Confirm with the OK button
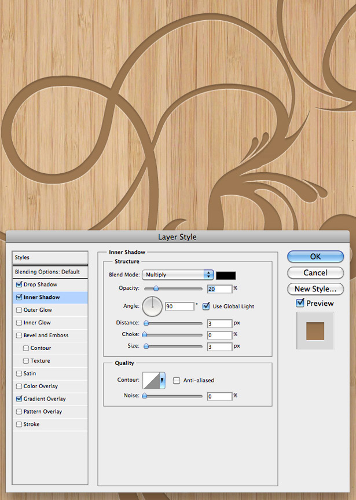 tap(315, 257)
